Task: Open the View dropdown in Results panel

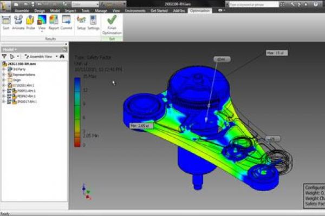Action: click(42, 23)
